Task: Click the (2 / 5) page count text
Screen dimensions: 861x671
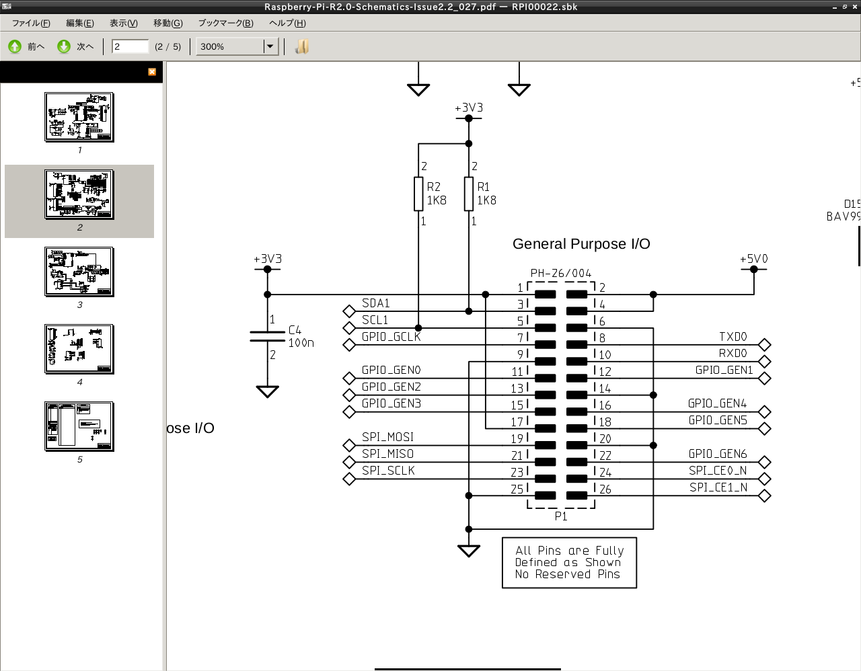Action: tap(167, 46)
